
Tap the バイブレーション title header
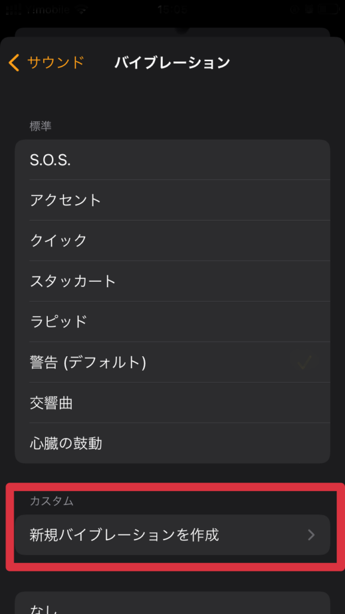[x=172, y=62]
